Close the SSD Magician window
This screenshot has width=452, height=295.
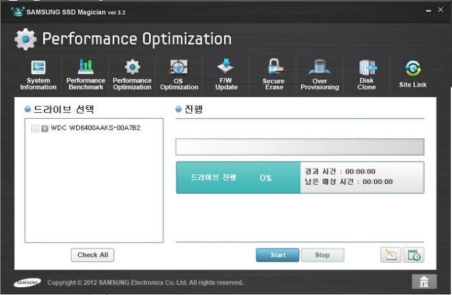pos(440,10)
